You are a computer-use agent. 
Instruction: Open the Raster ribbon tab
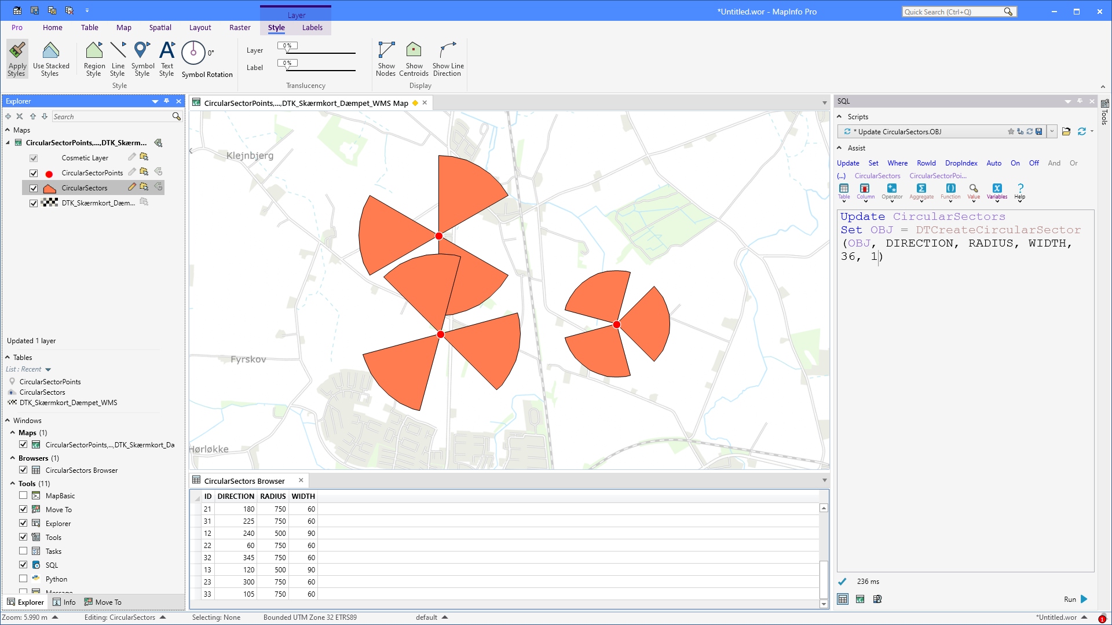point(240,27)
